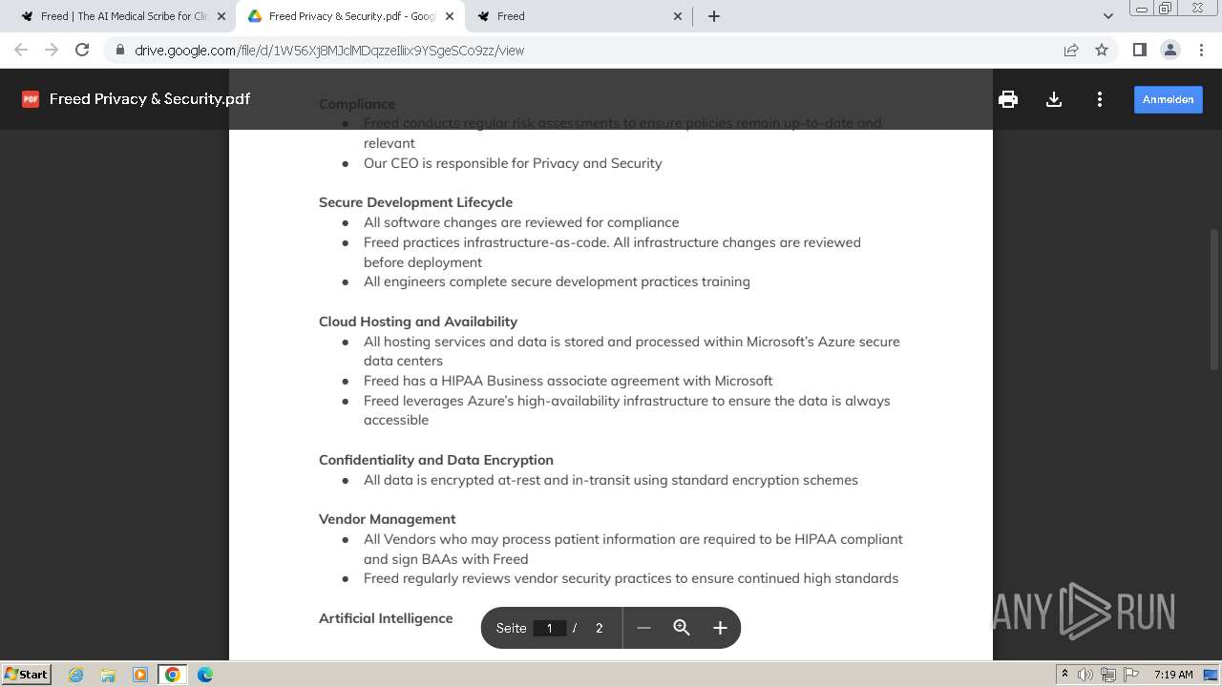
Task: Edit the current page number field
Action: [x=549, y=628]
